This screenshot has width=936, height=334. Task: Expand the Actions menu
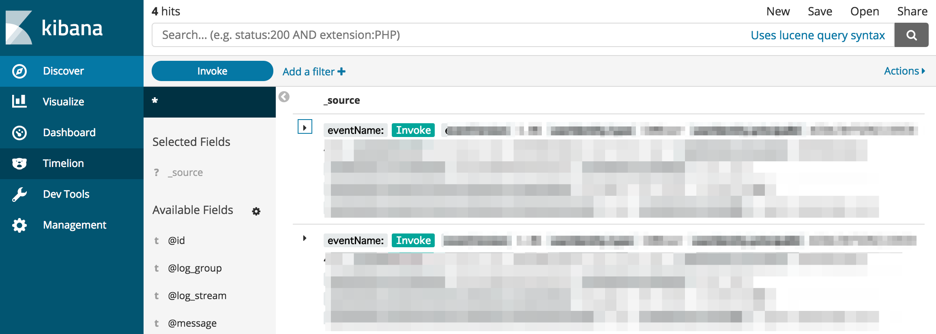(904, 71)
